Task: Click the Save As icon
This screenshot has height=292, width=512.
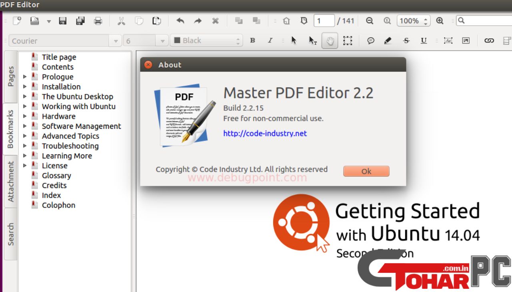Action: coord(80,21)
